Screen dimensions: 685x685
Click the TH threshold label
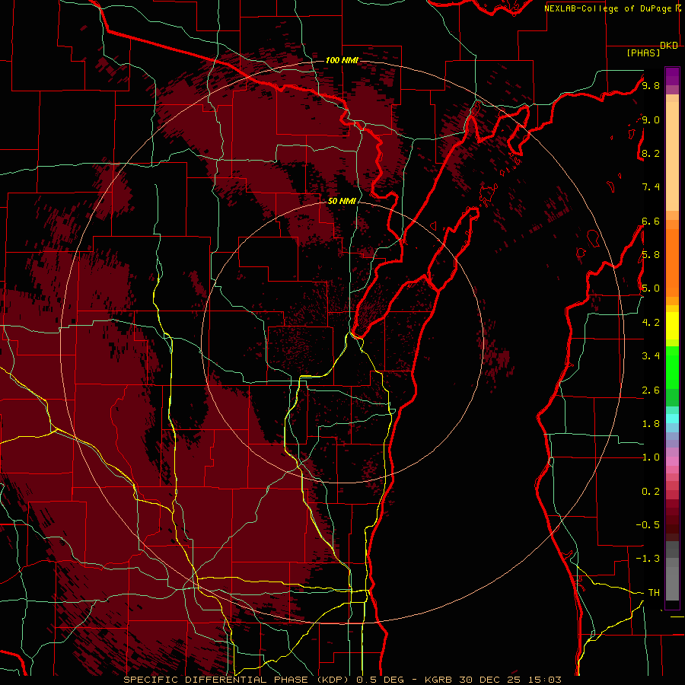[x=654, y=593]
